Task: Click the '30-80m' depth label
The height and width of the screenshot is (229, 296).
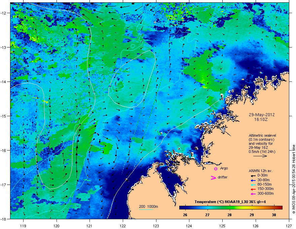Action: point(263,180)
